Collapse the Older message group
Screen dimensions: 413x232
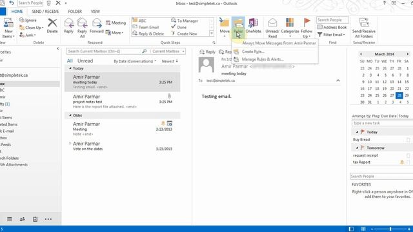point(70,115)
